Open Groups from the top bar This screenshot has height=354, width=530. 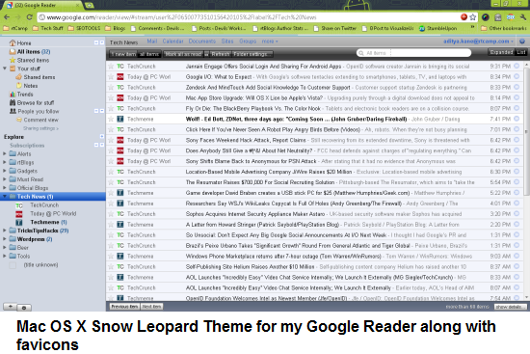[248, 41]
